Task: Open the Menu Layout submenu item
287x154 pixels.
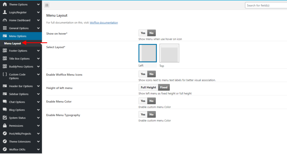Action: click(x=13, y=43)
